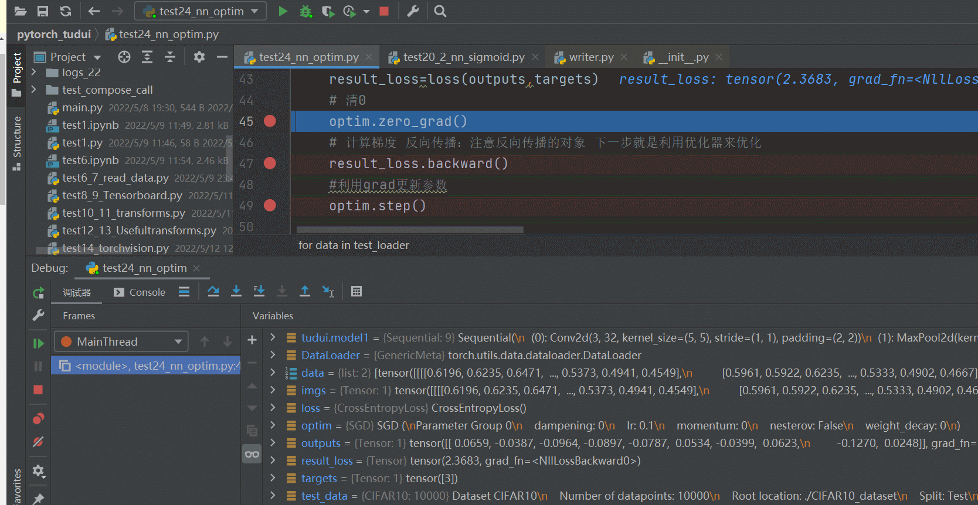Open main.py in the project tree
The width and height of the screenshot is (978, 505).
(82, 108)
